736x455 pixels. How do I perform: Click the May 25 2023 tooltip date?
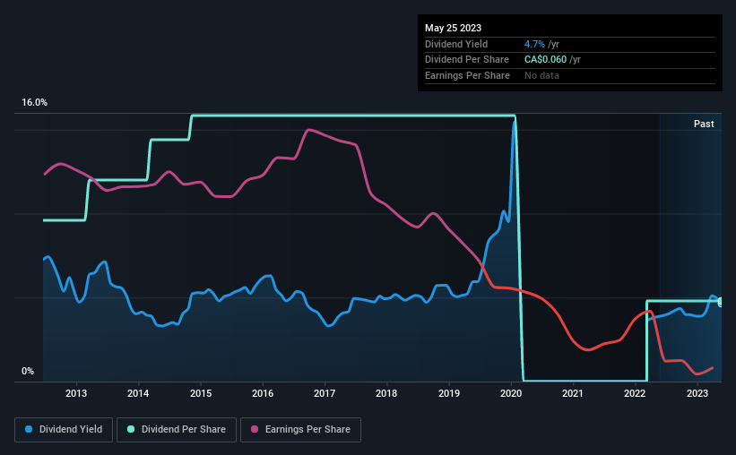tap(453, 28)
